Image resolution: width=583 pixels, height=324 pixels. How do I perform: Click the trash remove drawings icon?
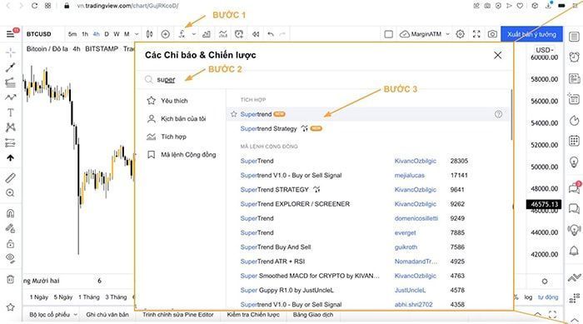click(10, 279)
